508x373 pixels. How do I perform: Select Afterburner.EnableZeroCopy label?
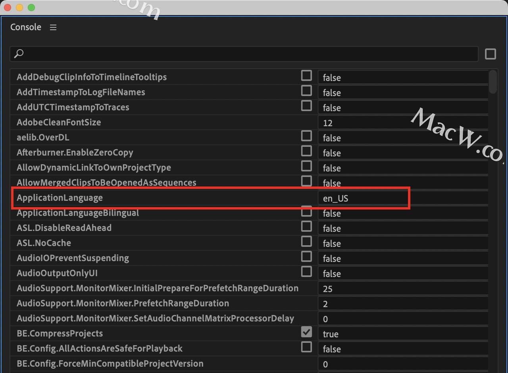(x=75, y=152)
